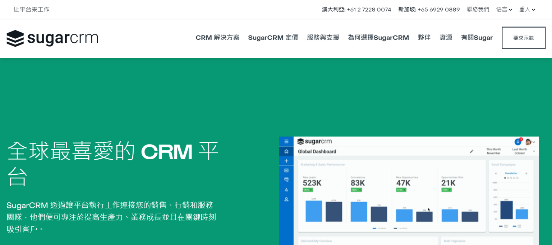Open the 语言 language dropdown
The height and width of the screenshot is (245, 552).
coord(504,9)
